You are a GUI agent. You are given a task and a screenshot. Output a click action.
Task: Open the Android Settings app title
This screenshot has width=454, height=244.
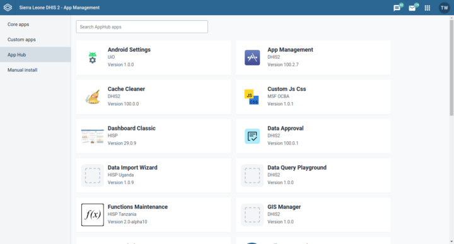(129, 50)
